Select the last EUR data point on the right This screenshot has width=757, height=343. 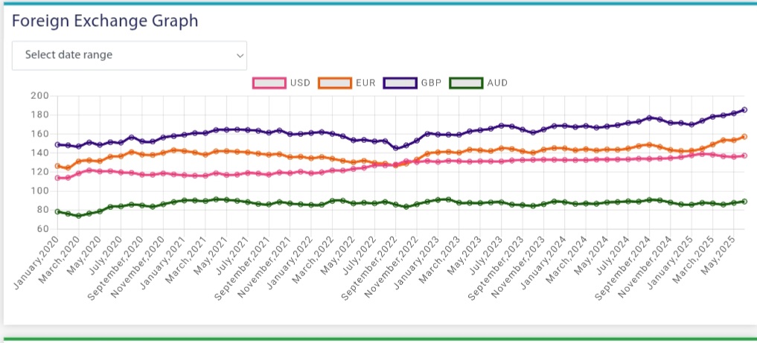pyautogui.click(x=744, y=137)
